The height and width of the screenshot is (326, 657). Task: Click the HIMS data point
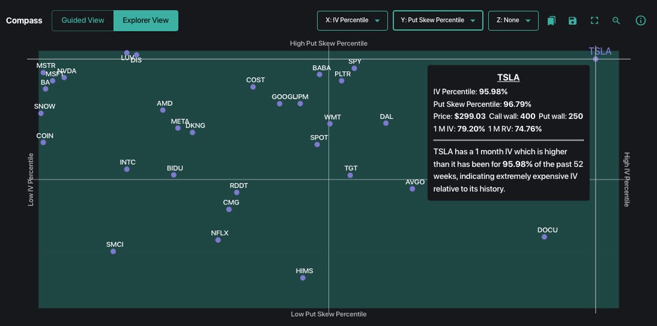point(303,278)
